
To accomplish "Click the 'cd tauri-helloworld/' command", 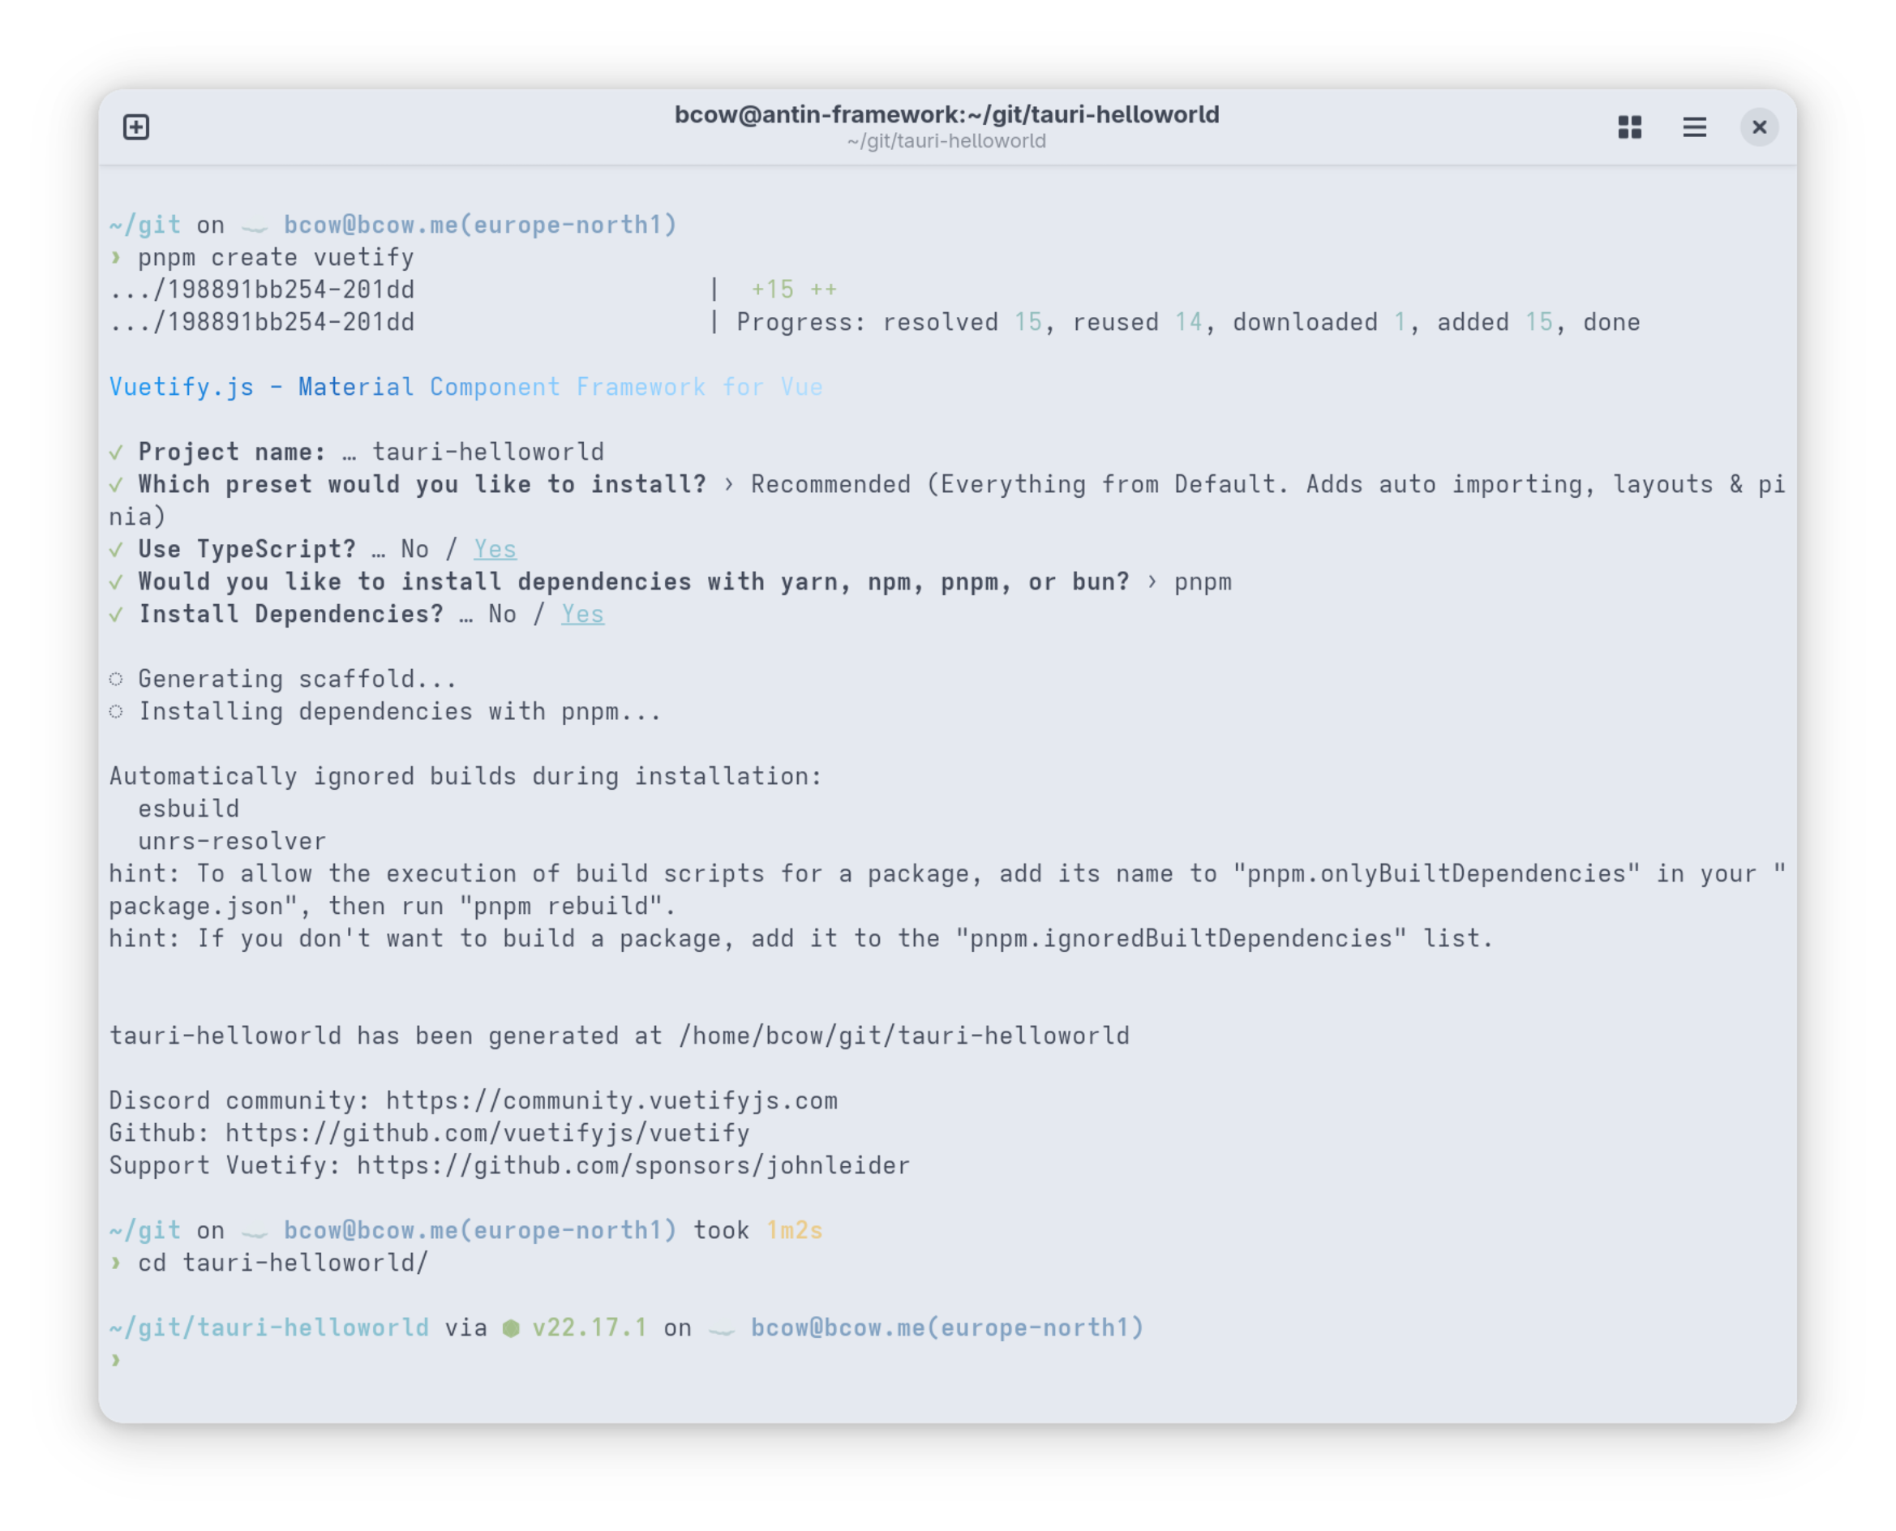I will [x=283, y=1263].
